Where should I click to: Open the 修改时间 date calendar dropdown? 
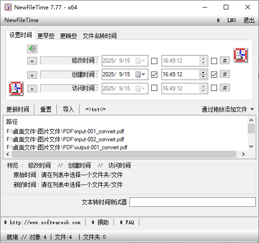(x=141, y=61)
